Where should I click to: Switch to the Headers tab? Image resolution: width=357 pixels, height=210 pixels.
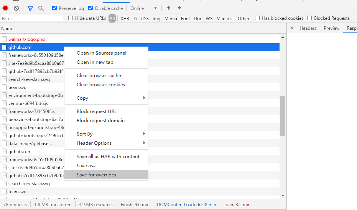[308, 28]
